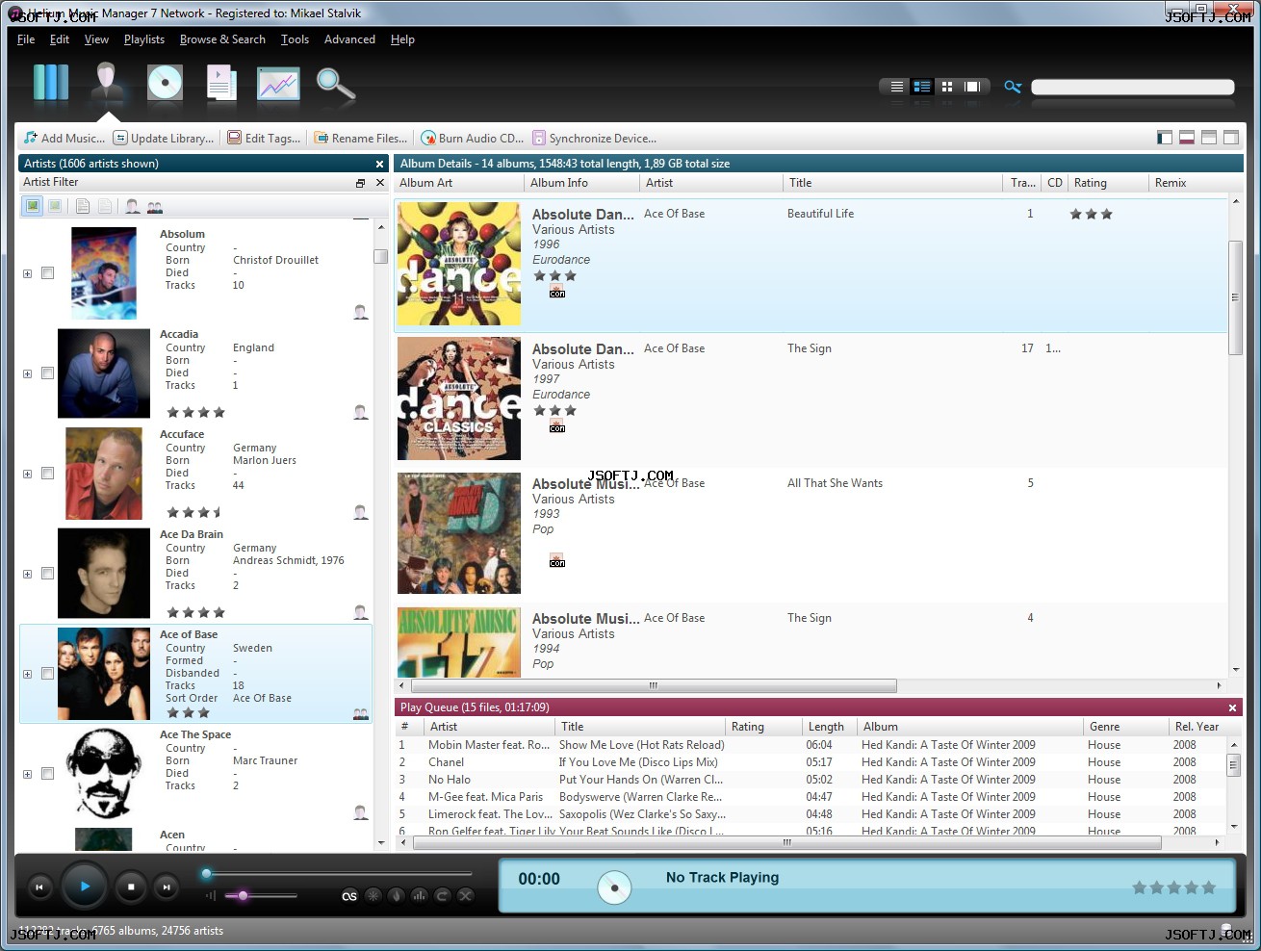The height and width of the screenshot is (951, 1261).
Task: Click Rename Files toolbar button
Action: pyautogui.click(x=361, y=138)
